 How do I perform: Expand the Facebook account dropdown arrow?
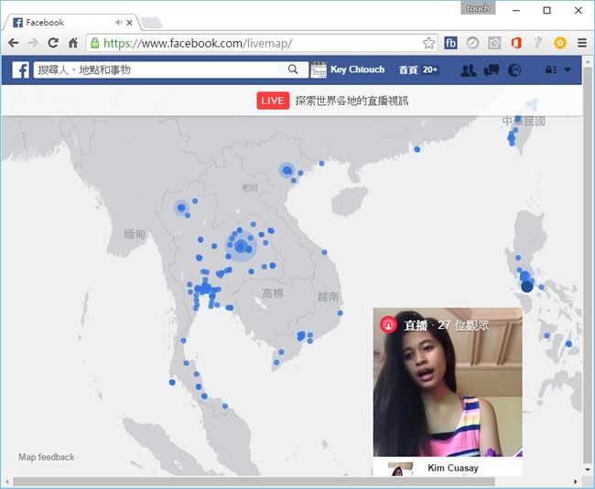(568, 70)
